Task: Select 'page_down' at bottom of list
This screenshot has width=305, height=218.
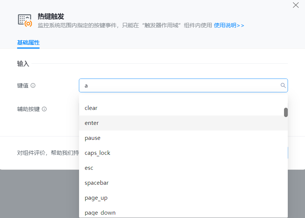Action: pyautogui.click(x=100, y=212)
